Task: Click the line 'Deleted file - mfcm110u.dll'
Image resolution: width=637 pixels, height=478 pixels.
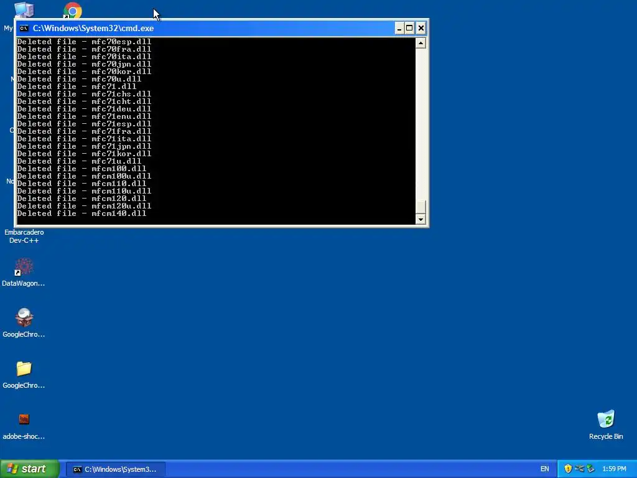Action: point(84,190)
